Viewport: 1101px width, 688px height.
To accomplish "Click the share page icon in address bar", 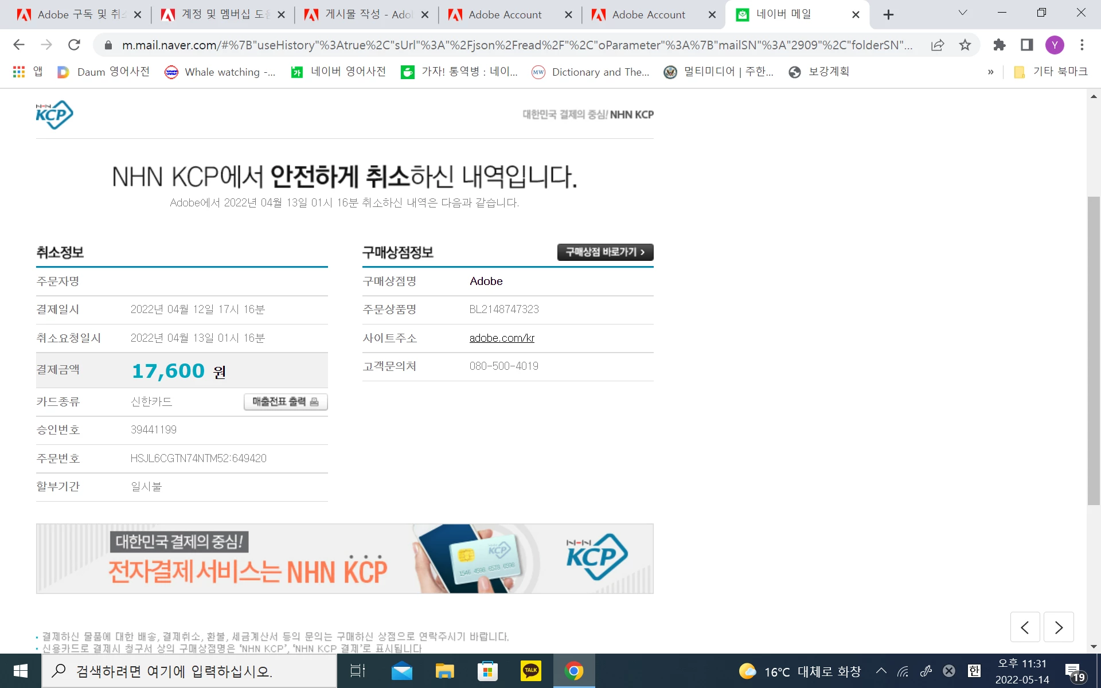I will pos(938,45).
